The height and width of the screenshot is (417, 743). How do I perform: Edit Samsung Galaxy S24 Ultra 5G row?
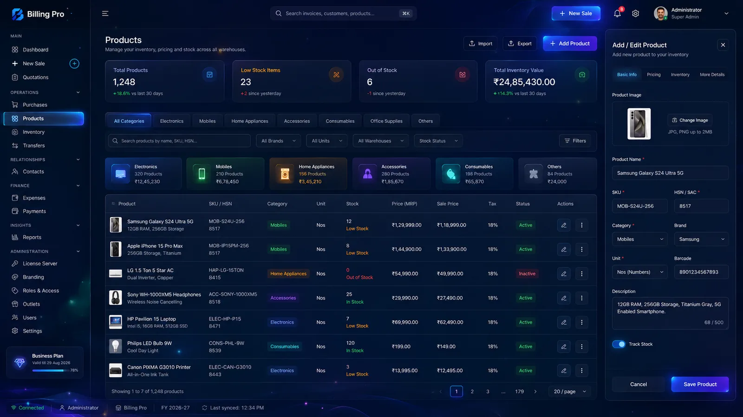[564, 225]
